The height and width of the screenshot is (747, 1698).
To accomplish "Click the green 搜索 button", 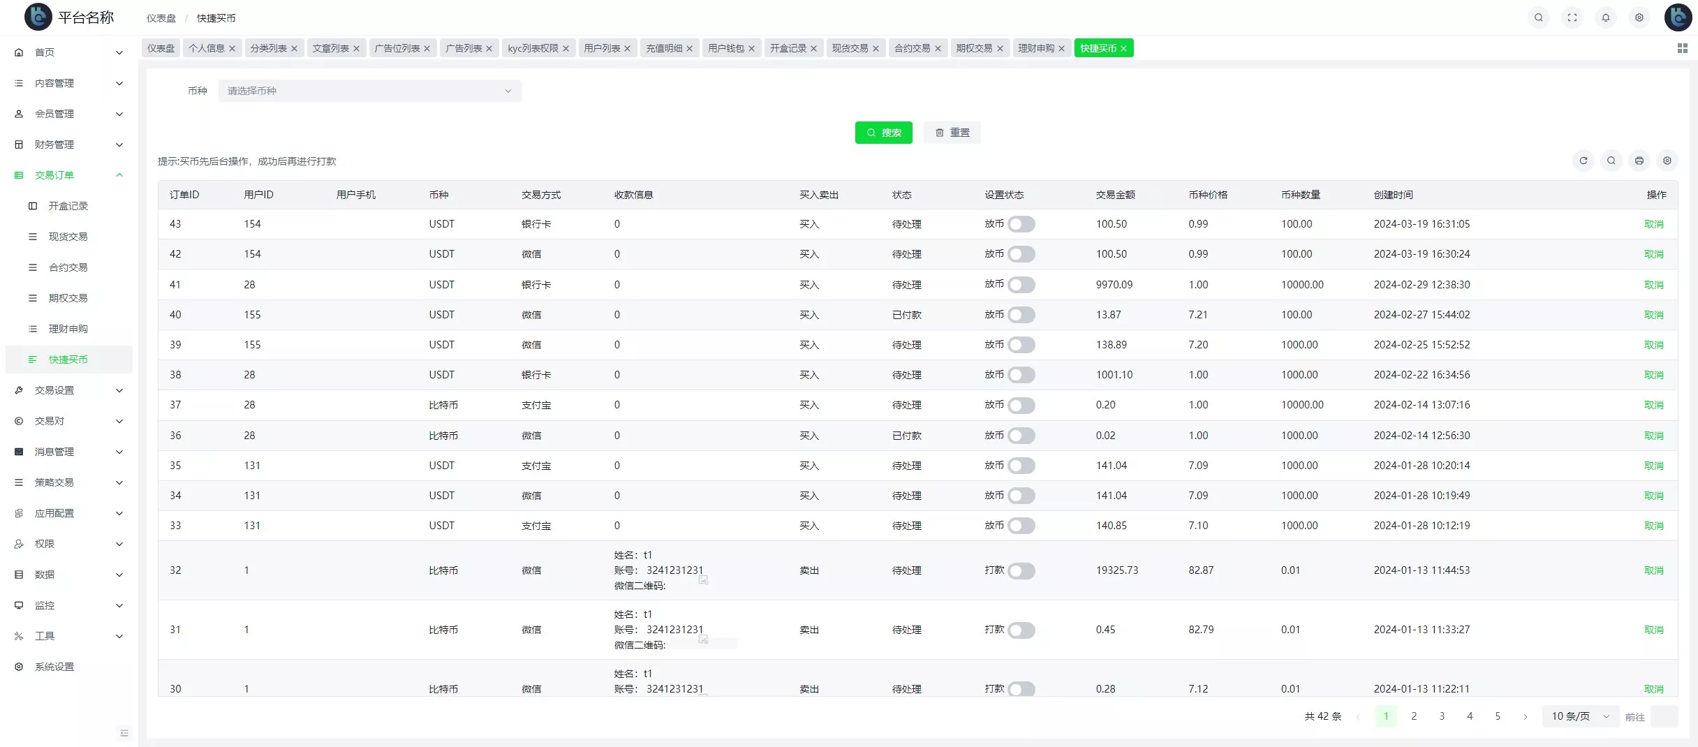I will [x=883, y=133].
